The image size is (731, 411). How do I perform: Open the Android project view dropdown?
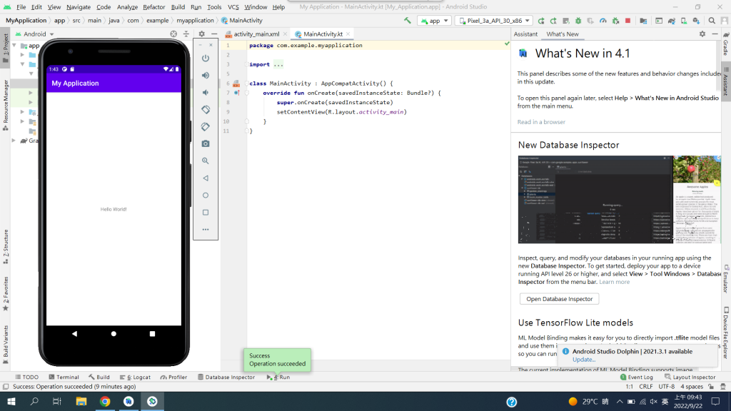click(x=35, y=34)
